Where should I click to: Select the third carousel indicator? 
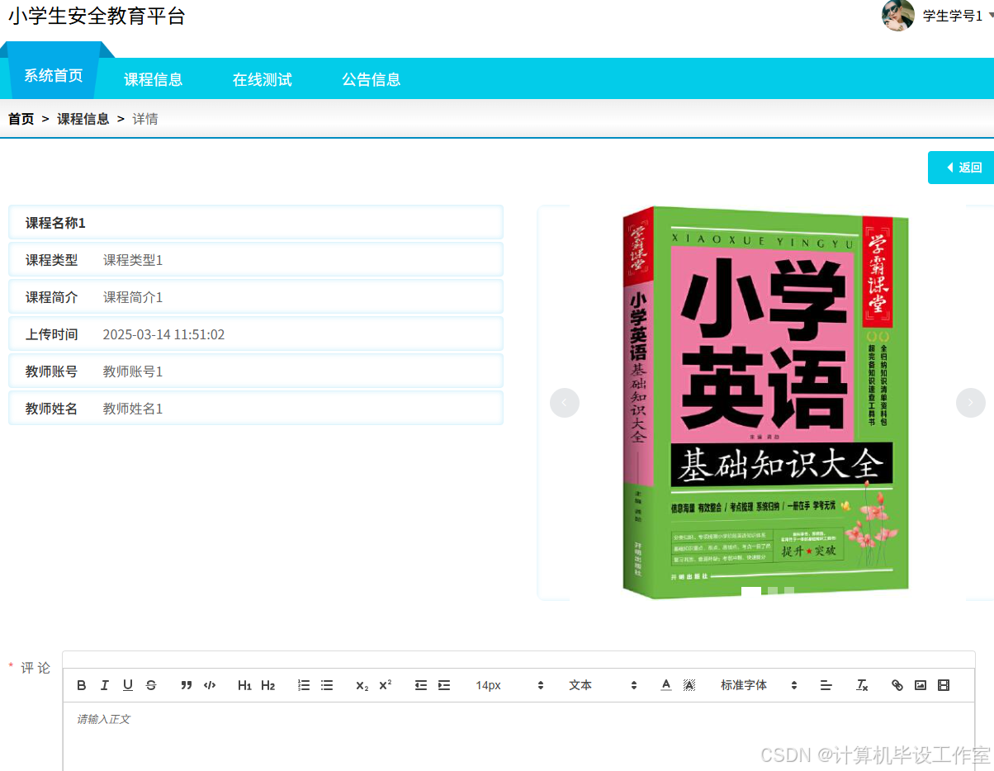[x=789, y=590]
